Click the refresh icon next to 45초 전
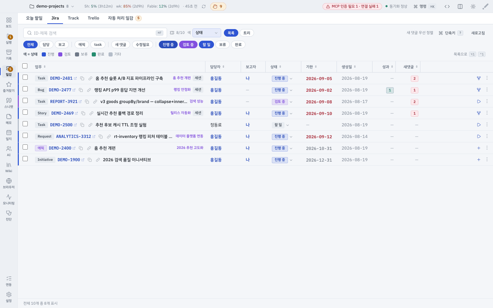Screen dimensions: 493x308 click(204, 7)
